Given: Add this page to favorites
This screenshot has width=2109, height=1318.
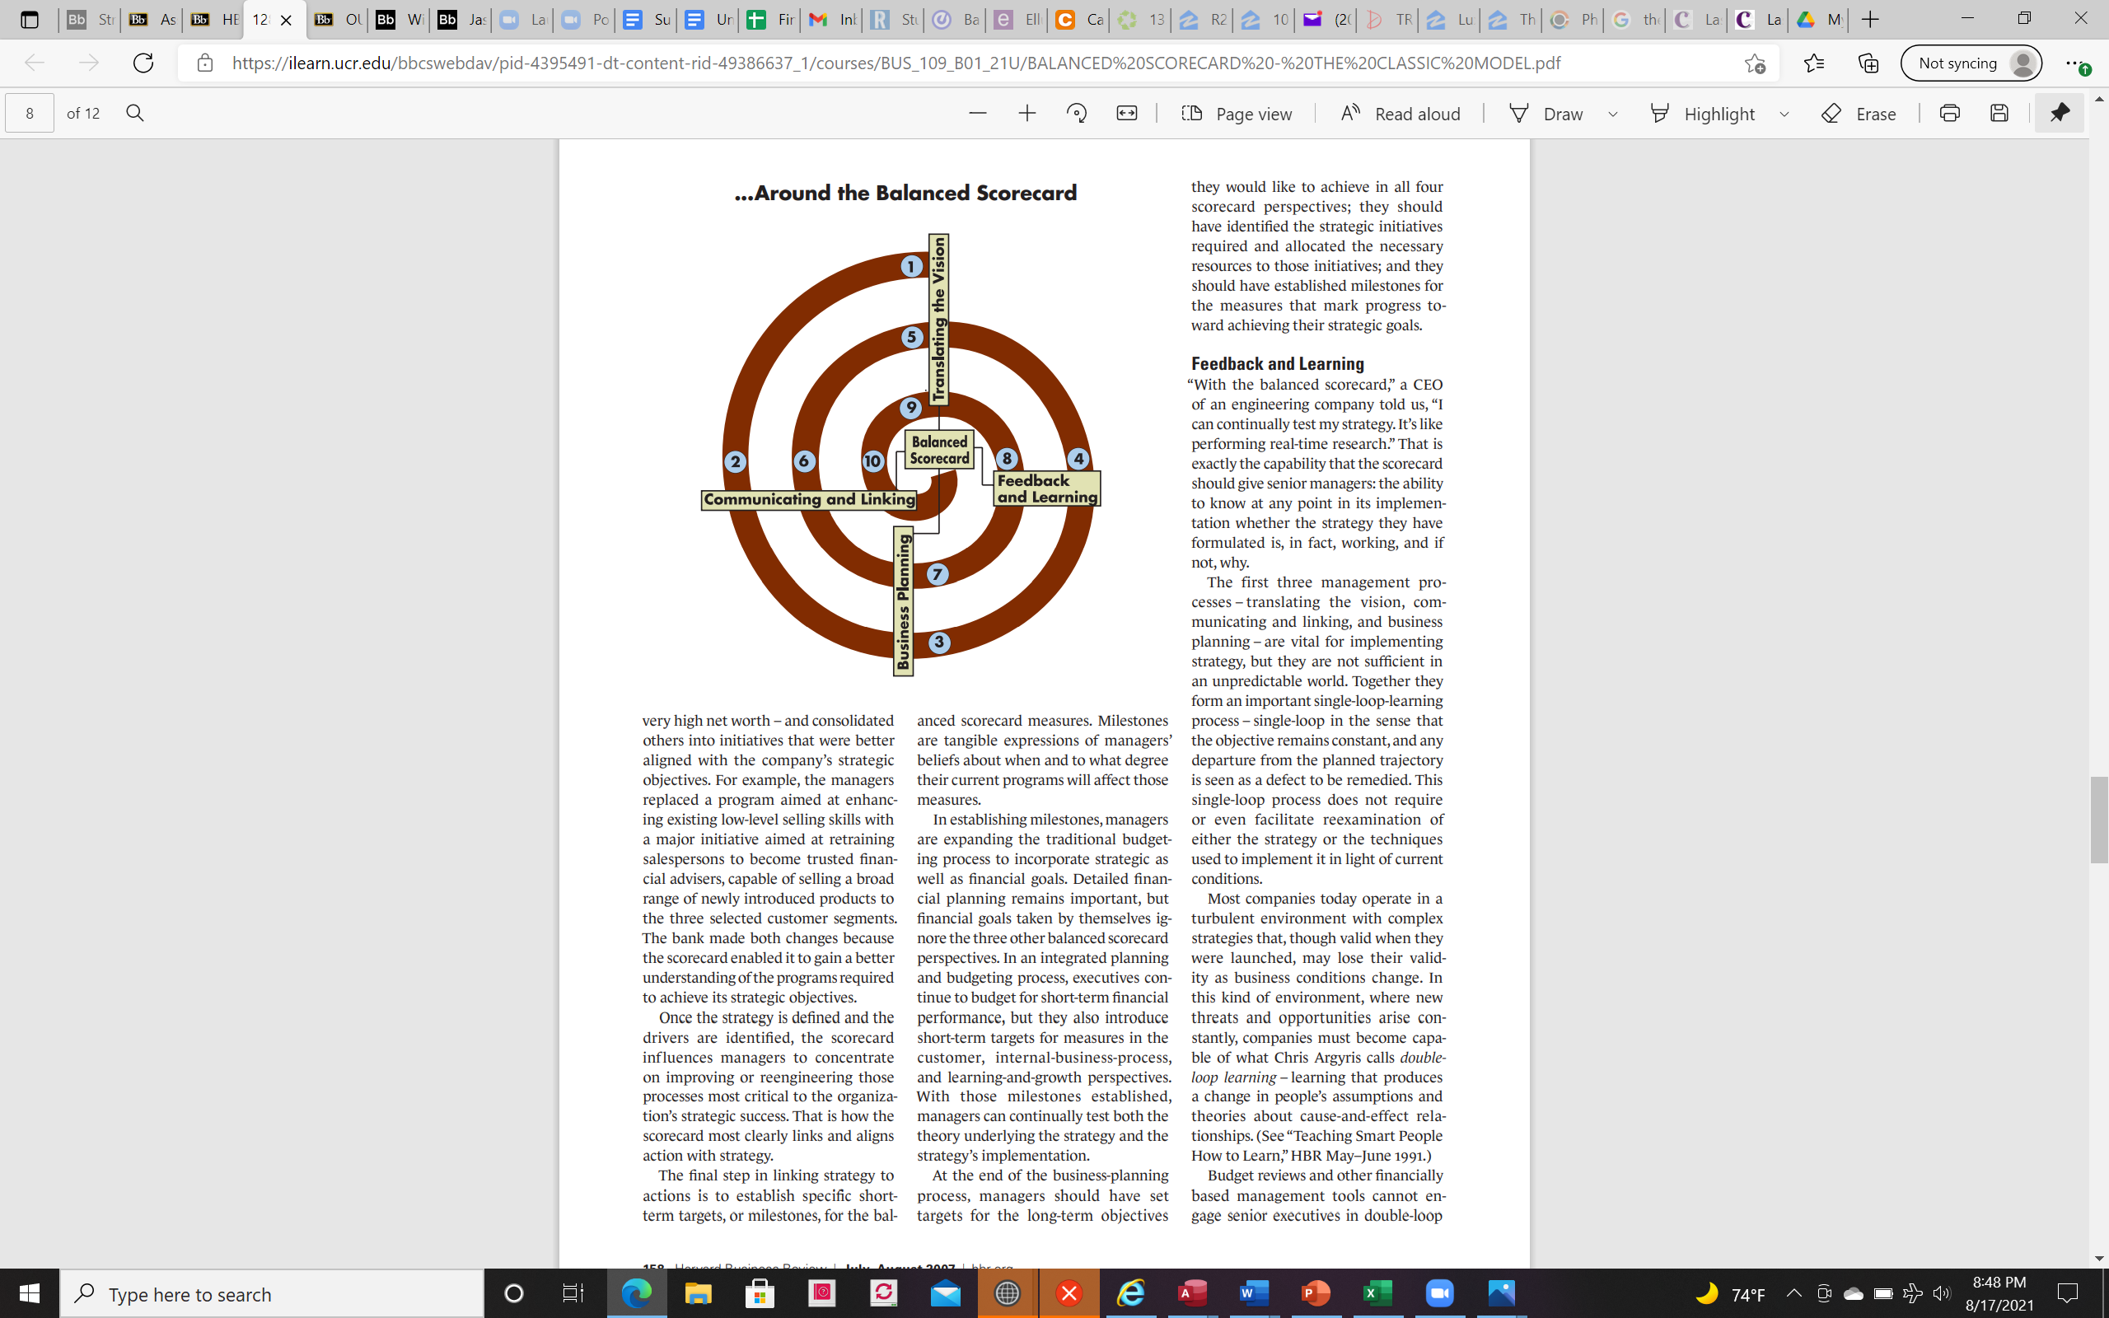Looking at the screenshot, I should point(1754,63).
